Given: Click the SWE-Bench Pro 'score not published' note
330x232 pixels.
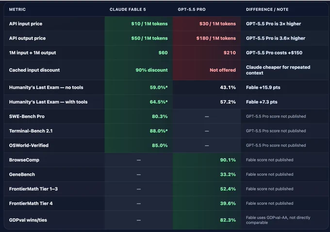Looking at the screenshot, I should pos(276,116).
